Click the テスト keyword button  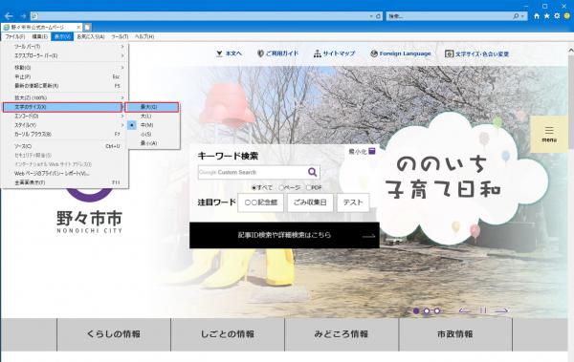click(353, 202)
